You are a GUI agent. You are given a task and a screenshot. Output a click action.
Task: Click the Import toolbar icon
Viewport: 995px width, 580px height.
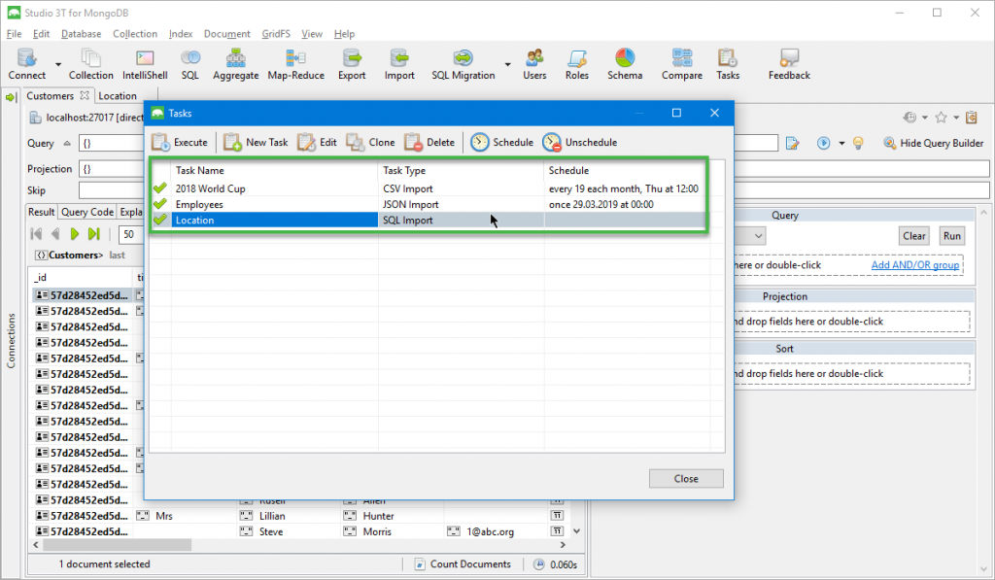pyautogui.click(x=399, y=64)
